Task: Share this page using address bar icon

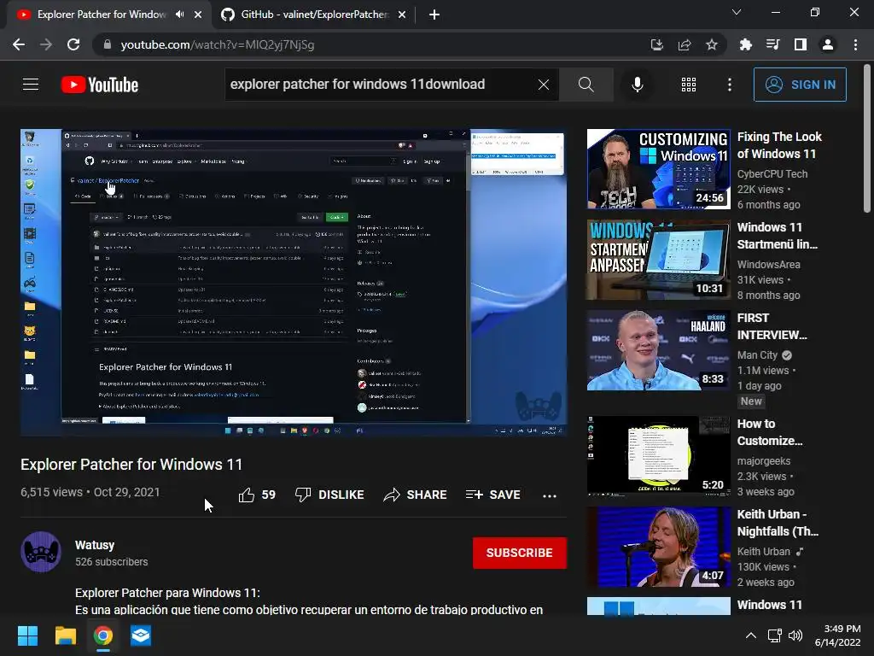Action: pos(685,44)
